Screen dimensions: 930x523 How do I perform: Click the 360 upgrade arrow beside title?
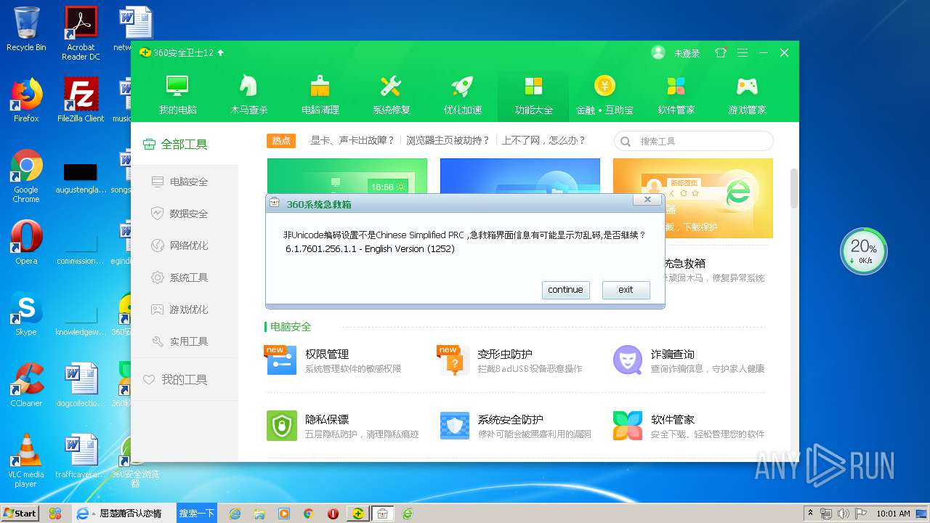coord(221,53)
